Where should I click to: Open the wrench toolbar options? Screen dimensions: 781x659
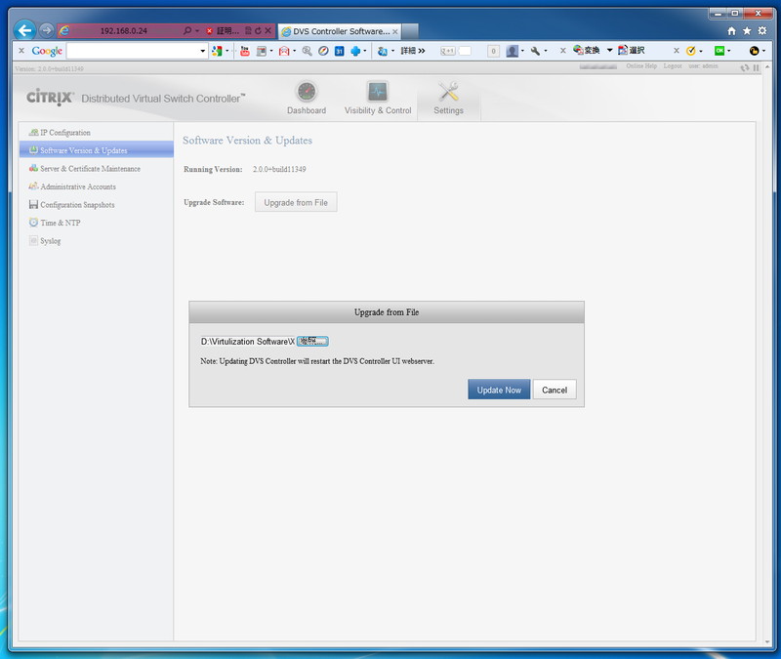pos(535,51)
